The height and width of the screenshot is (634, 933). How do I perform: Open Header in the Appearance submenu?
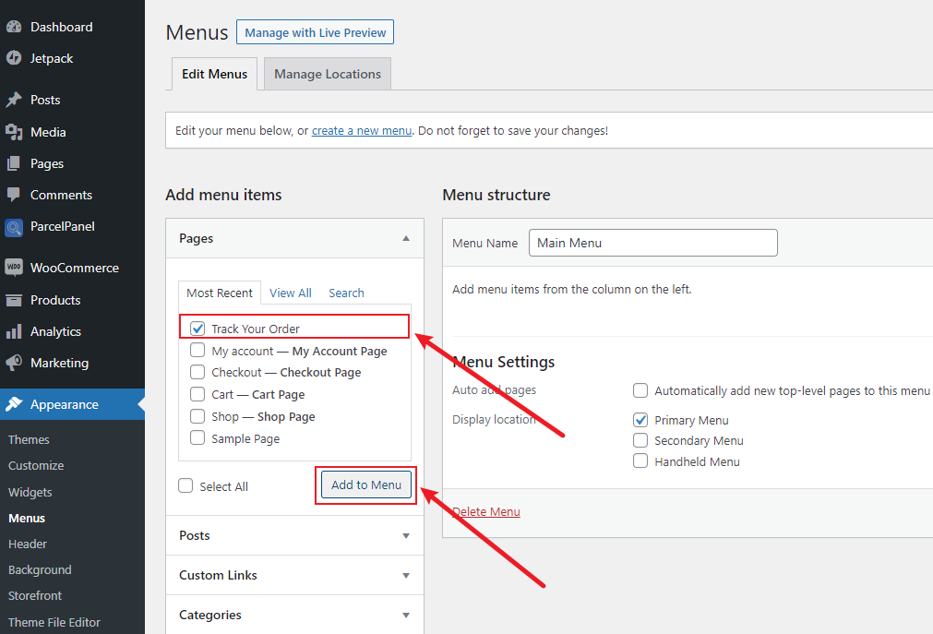tap(28, 544)
